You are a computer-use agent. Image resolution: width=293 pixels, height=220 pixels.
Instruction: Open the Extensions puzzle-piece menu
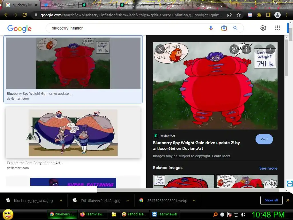[259, 15]
